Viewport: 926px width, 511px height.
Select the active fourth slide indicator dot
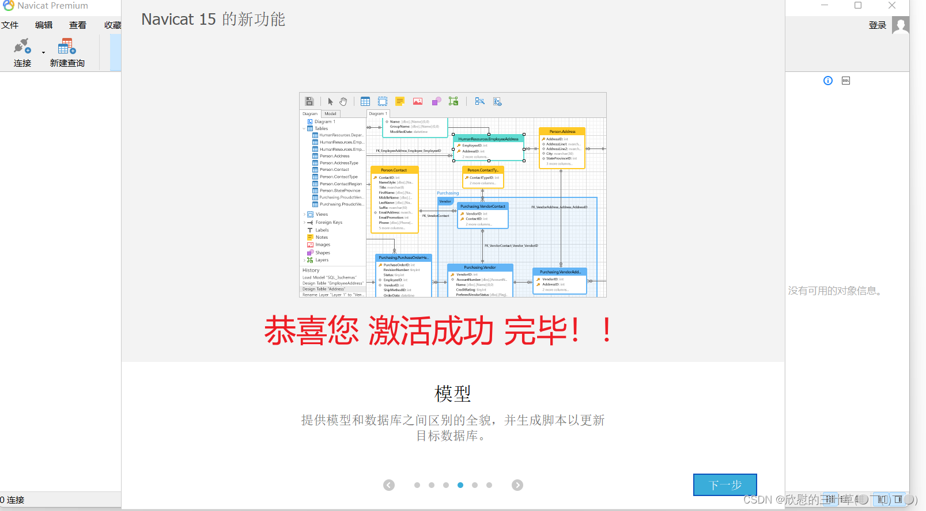[x=460, y=485]
